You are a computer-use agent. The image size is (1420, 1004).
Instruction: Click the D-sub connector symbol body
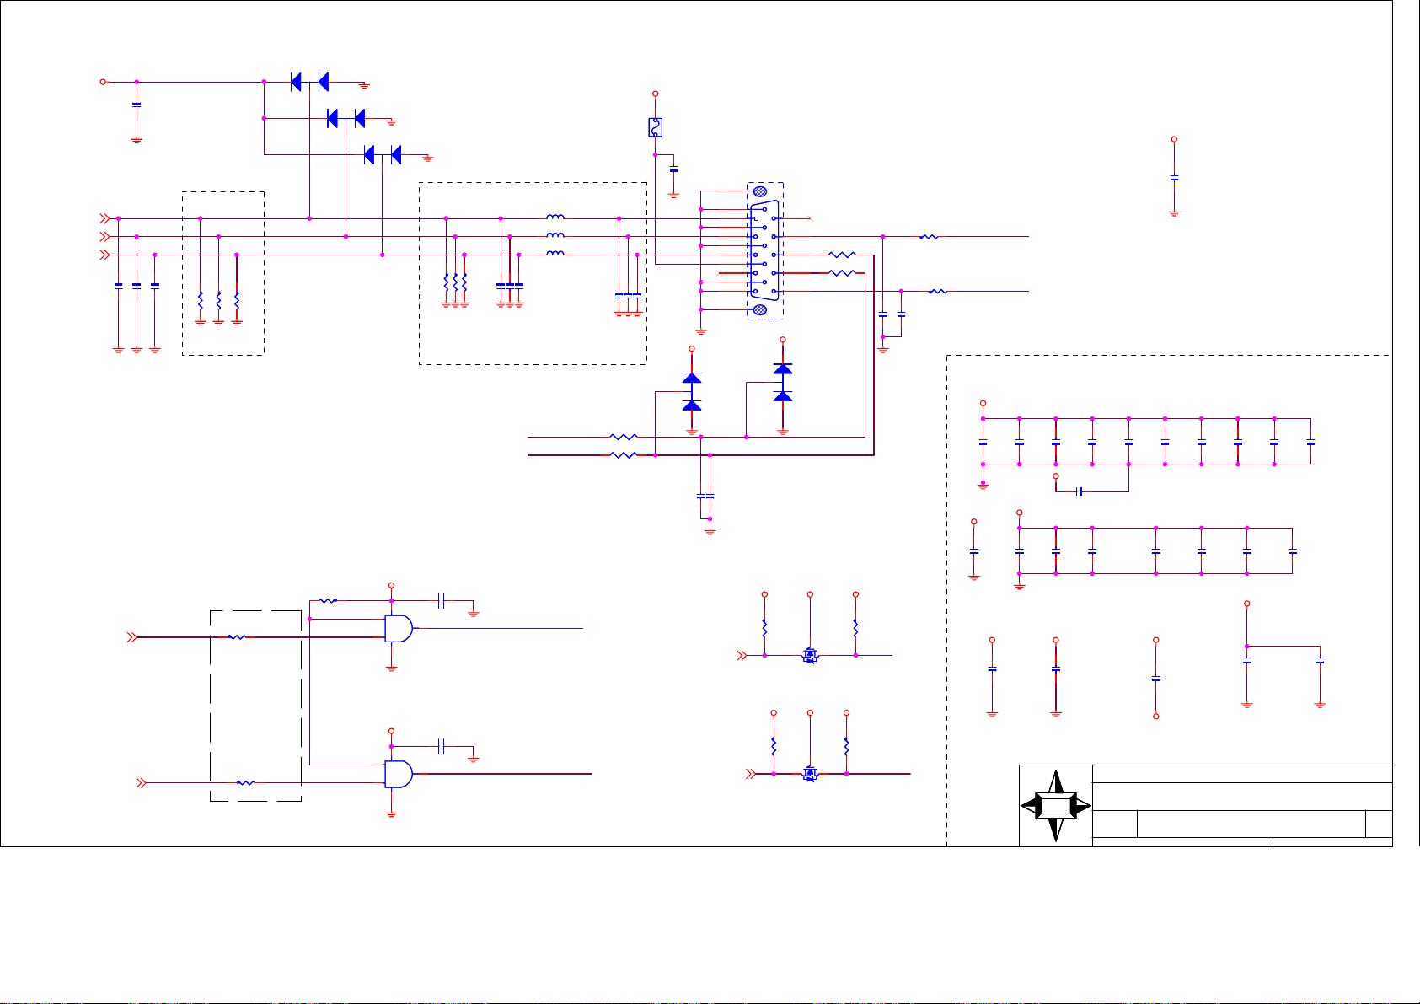click(763, 250)
